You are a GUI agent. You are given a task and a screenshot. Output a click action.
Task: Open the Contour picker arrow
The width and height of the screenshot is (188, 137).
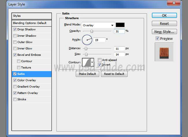(92, 62)
